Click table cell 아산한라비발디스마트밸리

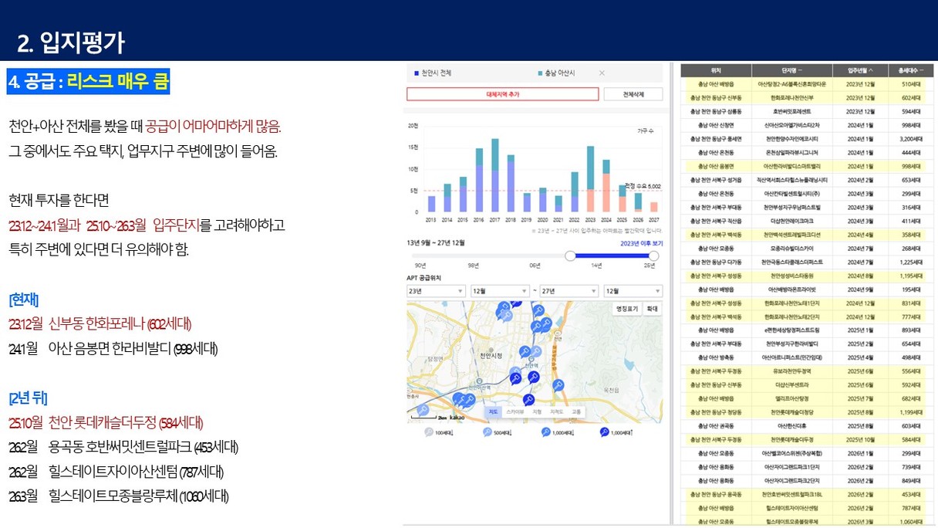pos(792,167)
